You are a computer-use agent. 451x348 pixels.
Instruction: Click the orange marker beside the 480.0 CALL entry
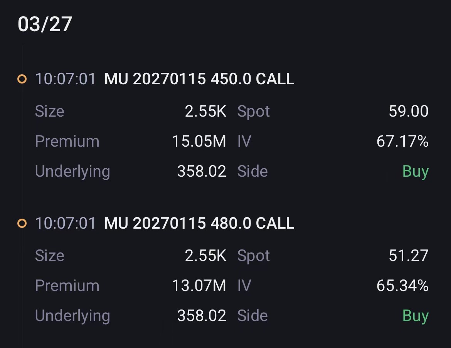[x=22, y=223]
